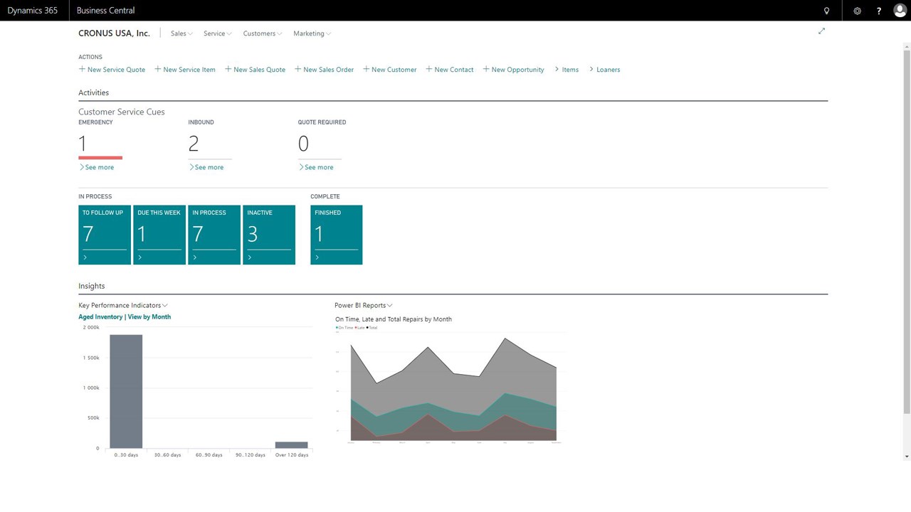
Task: Open the Key Performance Indicators dropdown
Action: [x=123, y=305]
